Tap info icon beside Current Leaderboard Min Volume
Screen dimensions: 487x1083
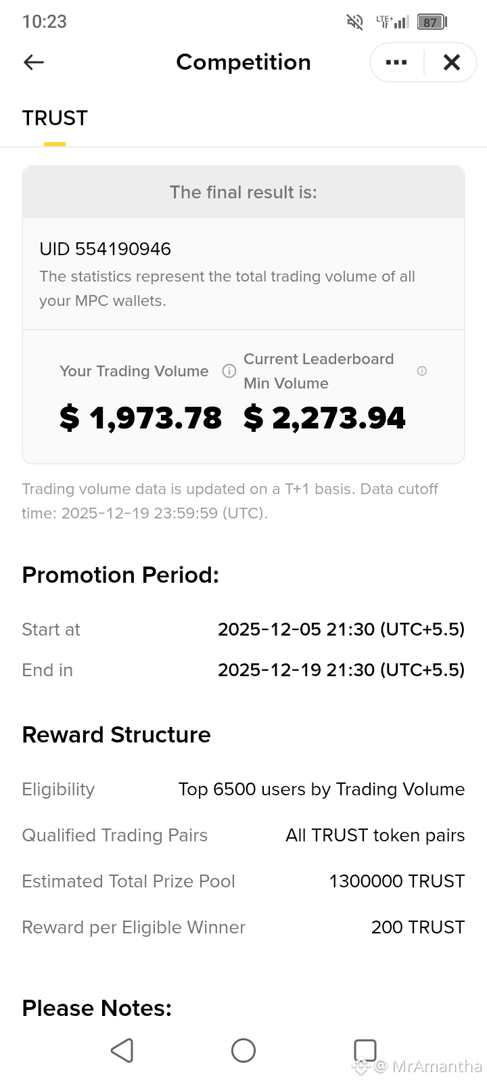[x=422, y=371]
